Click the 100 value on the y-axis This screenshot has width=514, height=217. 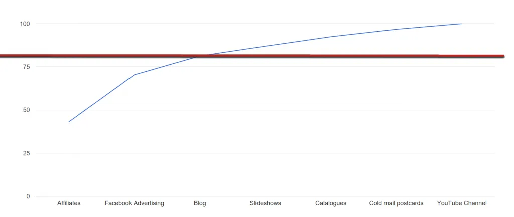click(25, 24)
